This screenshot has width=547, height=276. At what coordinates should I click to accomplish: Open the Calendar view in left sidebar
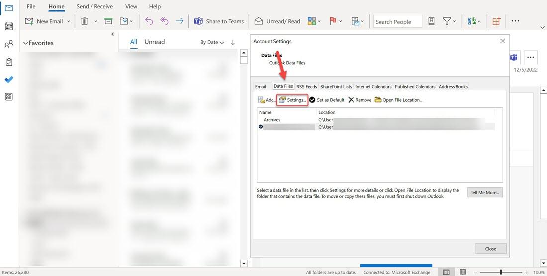9,26
